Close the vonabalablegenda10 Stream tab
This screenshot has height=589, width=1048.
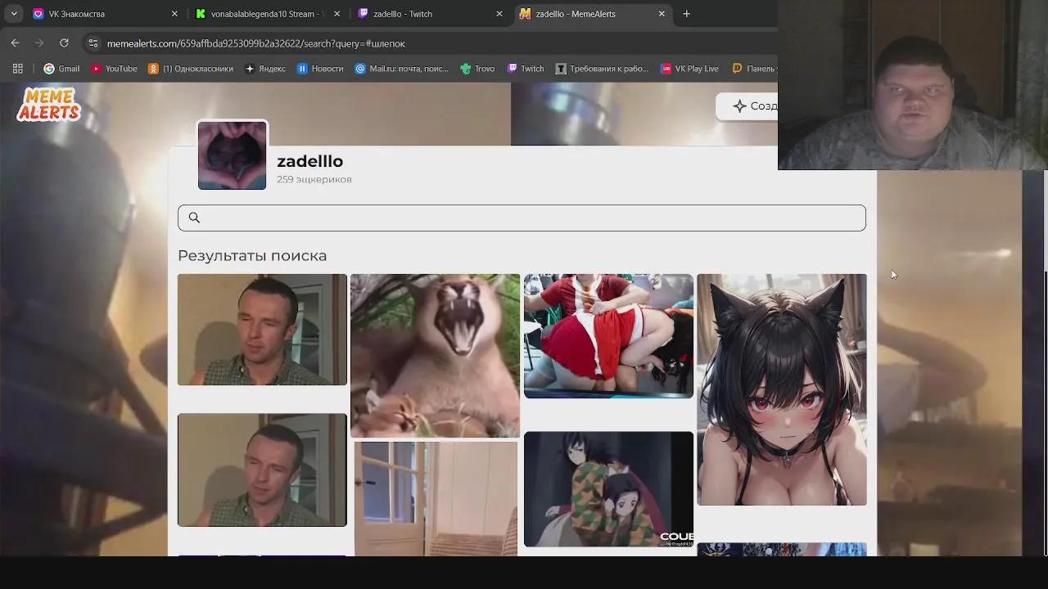(x=337, y=14)
